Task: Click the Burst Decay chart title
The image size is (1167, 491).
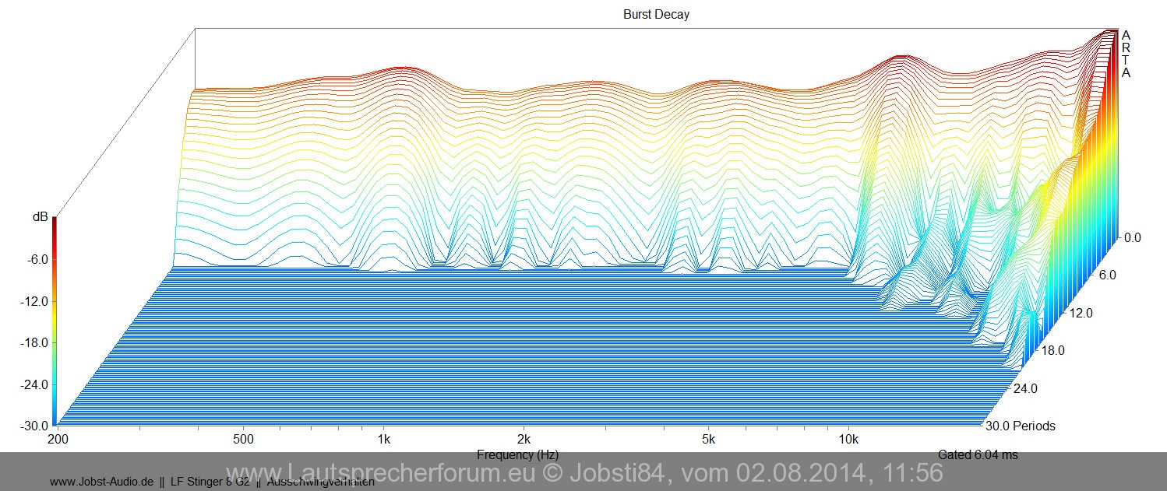Action: (x=656, y=14)
